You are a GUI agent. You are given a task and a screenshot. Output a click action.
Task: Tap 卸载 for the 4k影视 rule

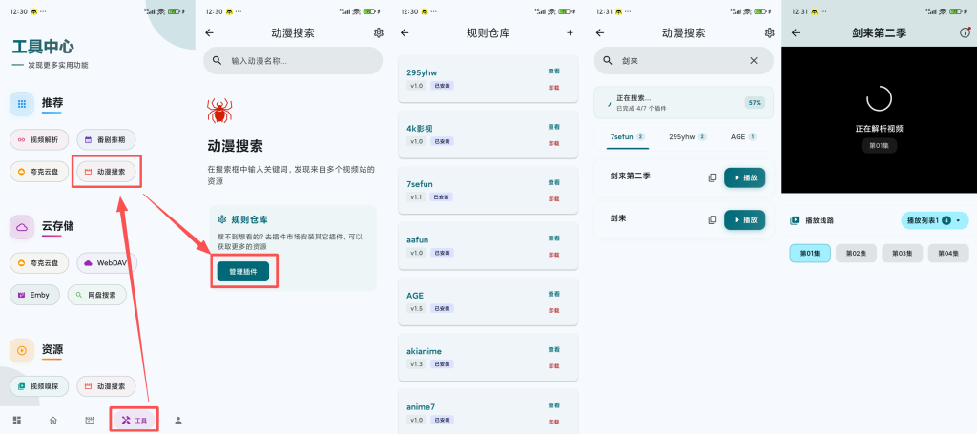click(553, 143)
